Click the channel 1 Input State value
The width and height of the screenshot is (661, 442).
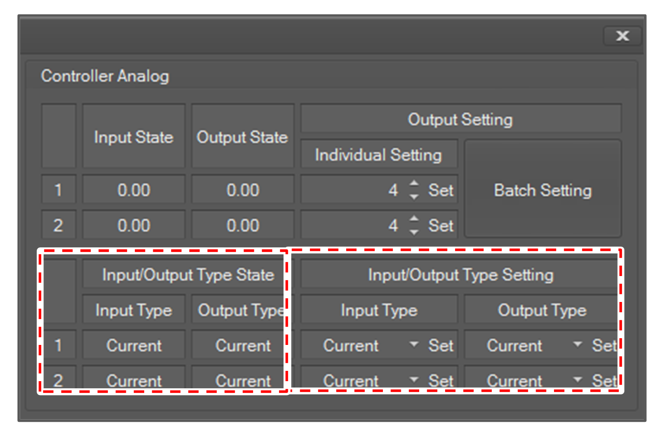pyautogui.click(x=134, y=190)
